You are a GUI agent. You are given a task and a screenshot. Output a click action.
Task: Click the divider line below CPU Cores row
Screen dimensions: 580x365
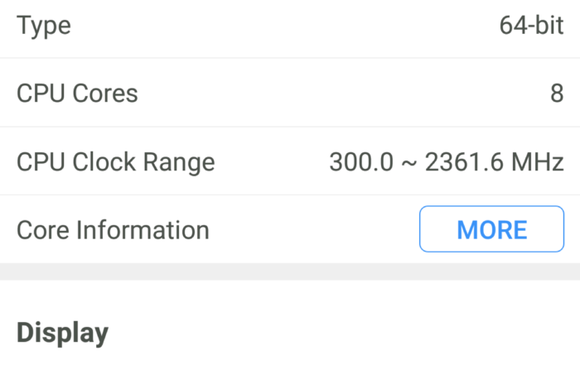pyautogui.click(x=290, y=127)
